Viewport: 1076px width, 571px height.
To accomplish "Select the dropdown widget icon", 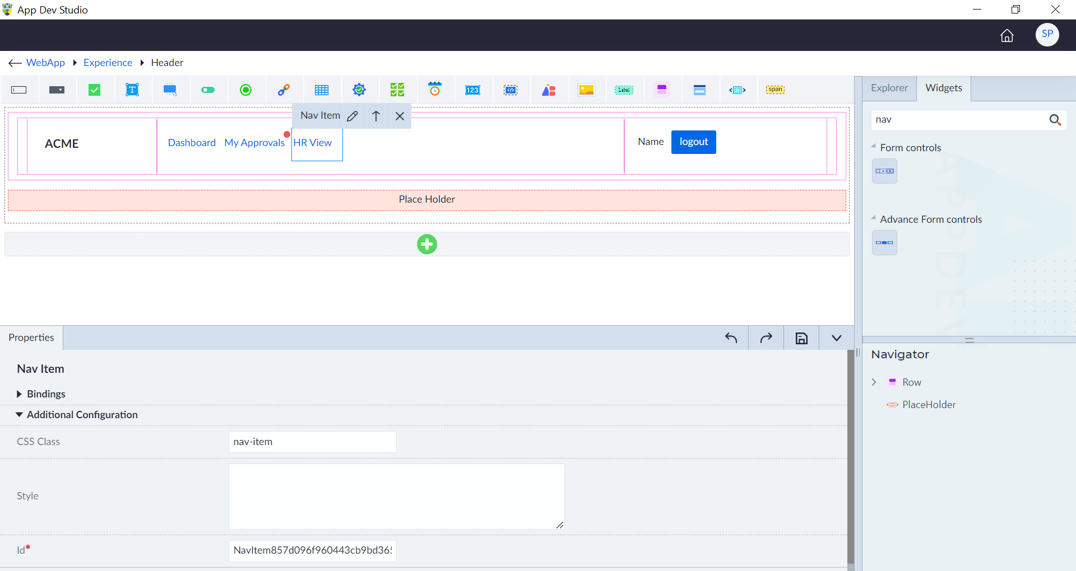I will [57, 90].
